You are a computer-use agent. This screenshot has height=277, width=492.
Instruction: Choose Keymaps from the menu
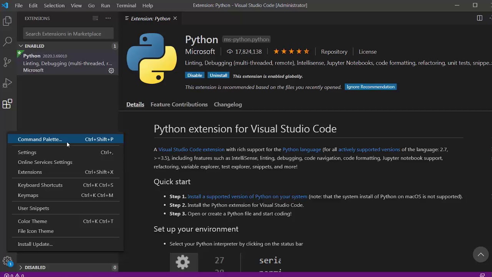point(65,195)
